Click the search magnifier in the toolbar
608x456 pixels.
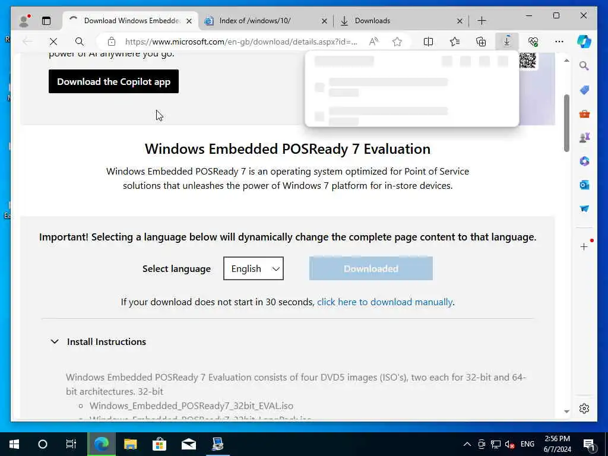(x=80, y=42)
